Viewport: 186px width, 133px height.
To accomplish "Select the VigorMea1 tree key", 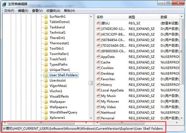I will (x=58, y=86).
